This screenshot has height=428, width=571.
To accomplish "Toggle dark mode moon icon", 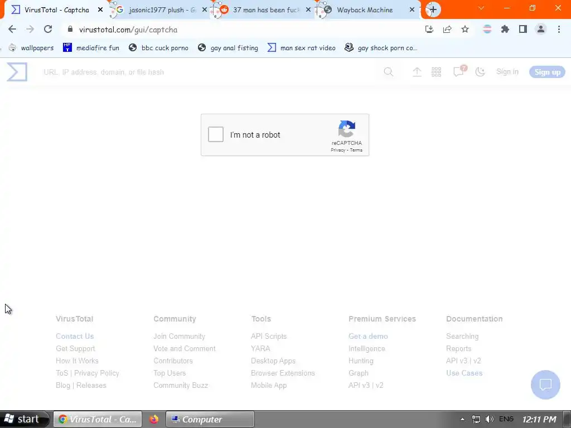I will pos(480,72).
